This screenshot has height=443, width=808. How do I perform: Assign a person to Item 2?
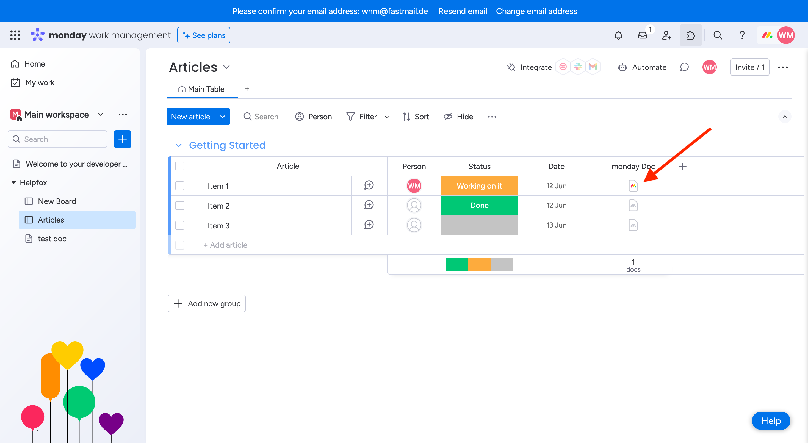(414, 206)
